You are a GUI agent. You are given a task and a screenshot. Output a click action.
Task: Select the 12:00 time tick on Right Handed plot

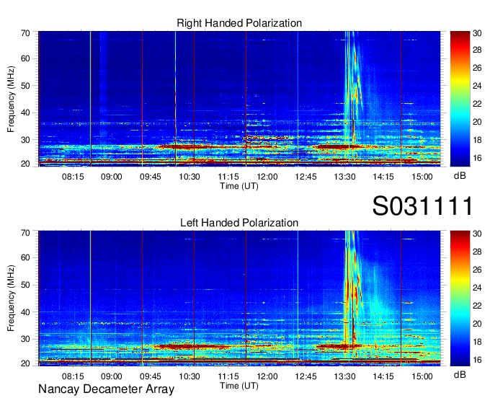tap(267, 177)
